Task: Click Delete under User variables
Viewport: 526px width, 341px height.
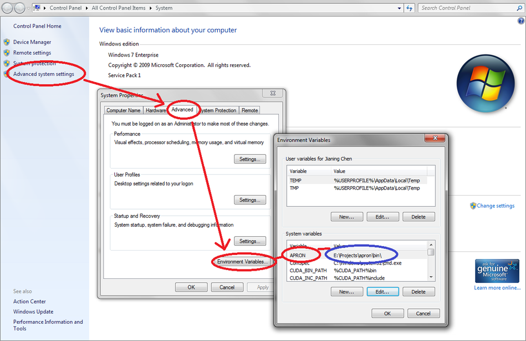Action: 418,217
